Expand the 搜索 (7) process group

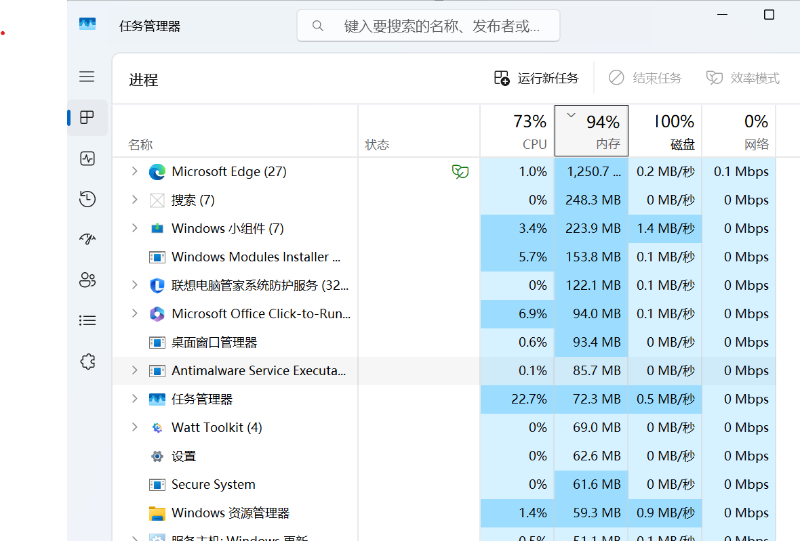click(x=134, y=200)
